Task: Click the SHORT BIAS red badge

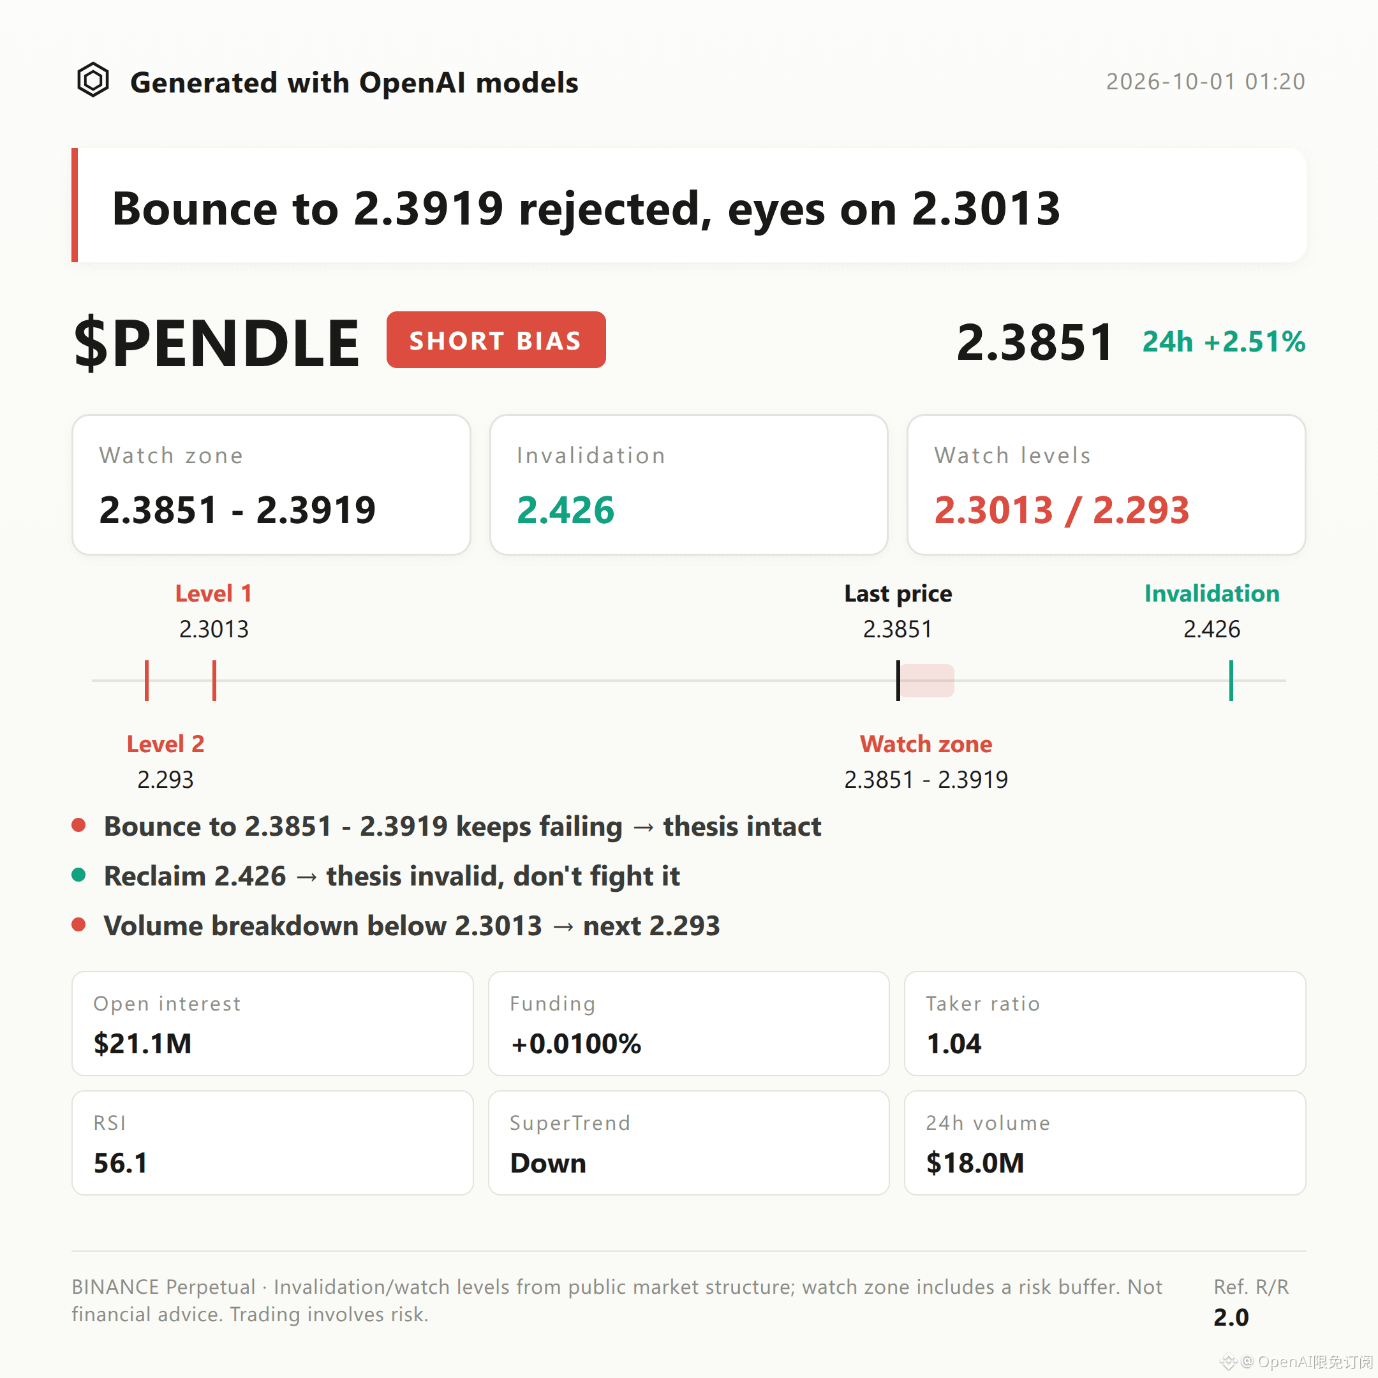Action: click(x=496, y=339)
